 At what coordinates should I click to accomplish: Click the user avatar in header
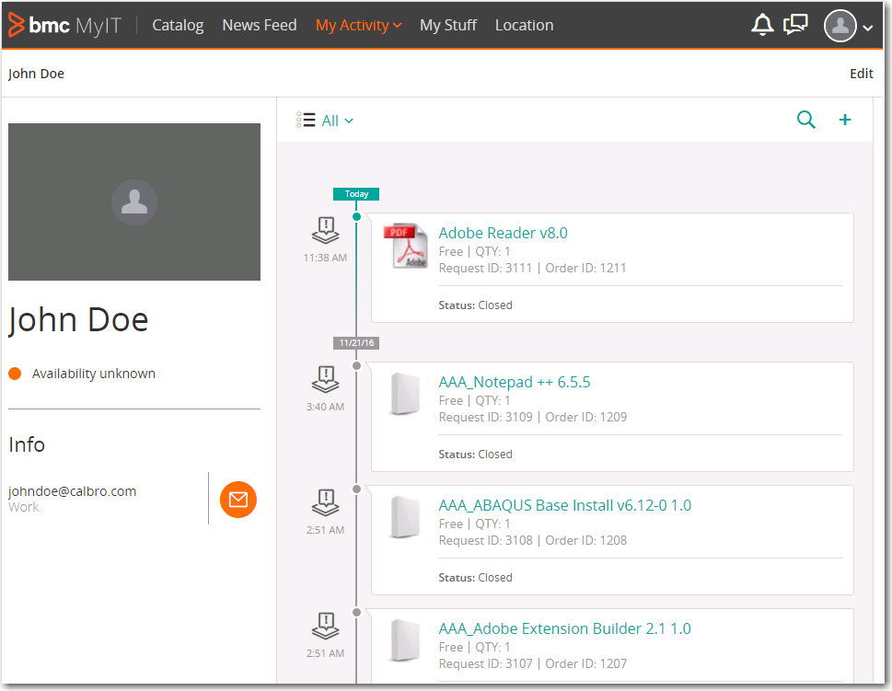[x=840, y=26]
